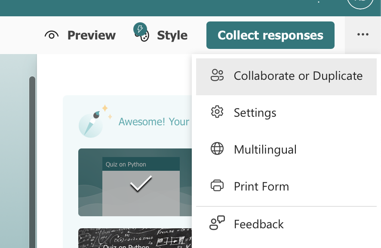Select the dark math-themed Quiz on Python thumbnail
Image resolution: width=381 pixels, height=248 pixels.
coord(135,238)
